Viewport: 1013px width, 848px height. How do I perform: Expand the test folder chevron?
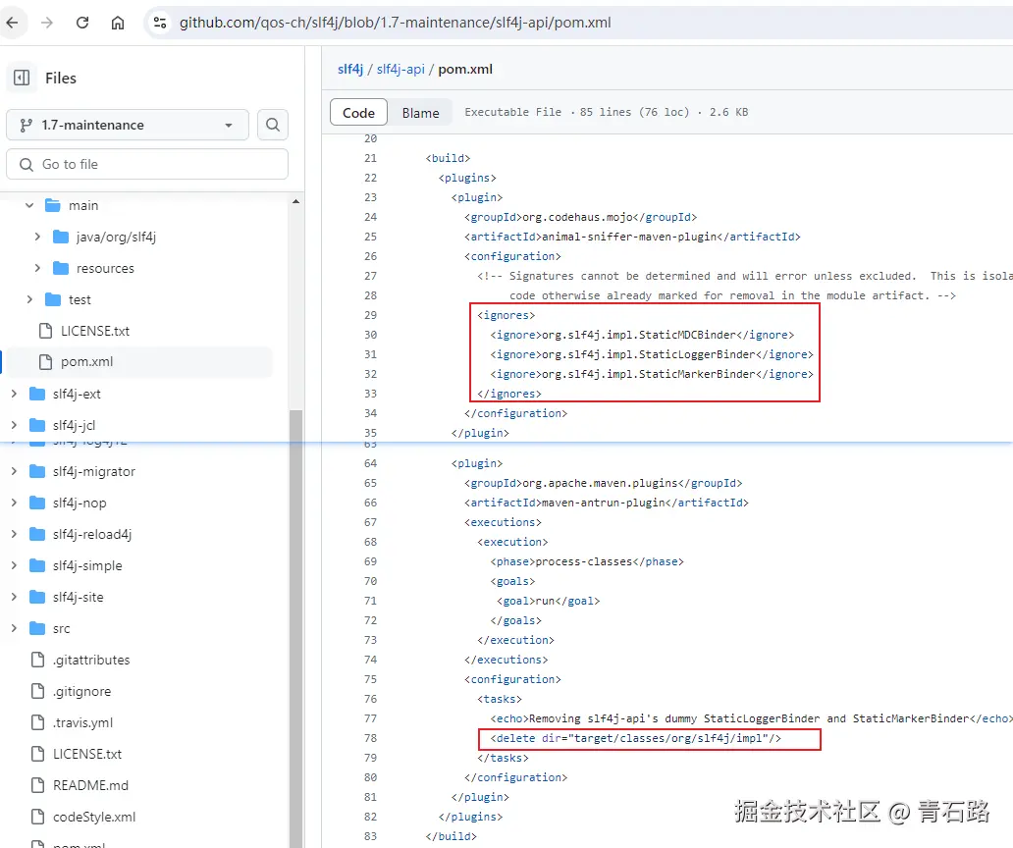pos(29,299)
